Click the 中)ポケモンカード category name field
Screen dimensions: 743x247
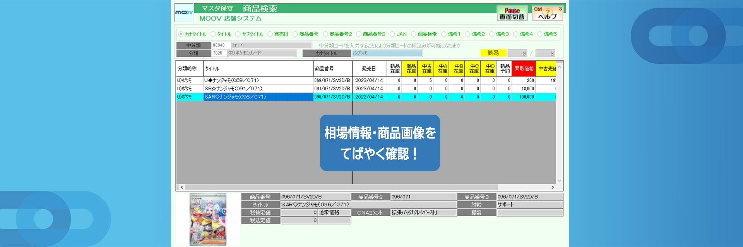click(262, 53)
